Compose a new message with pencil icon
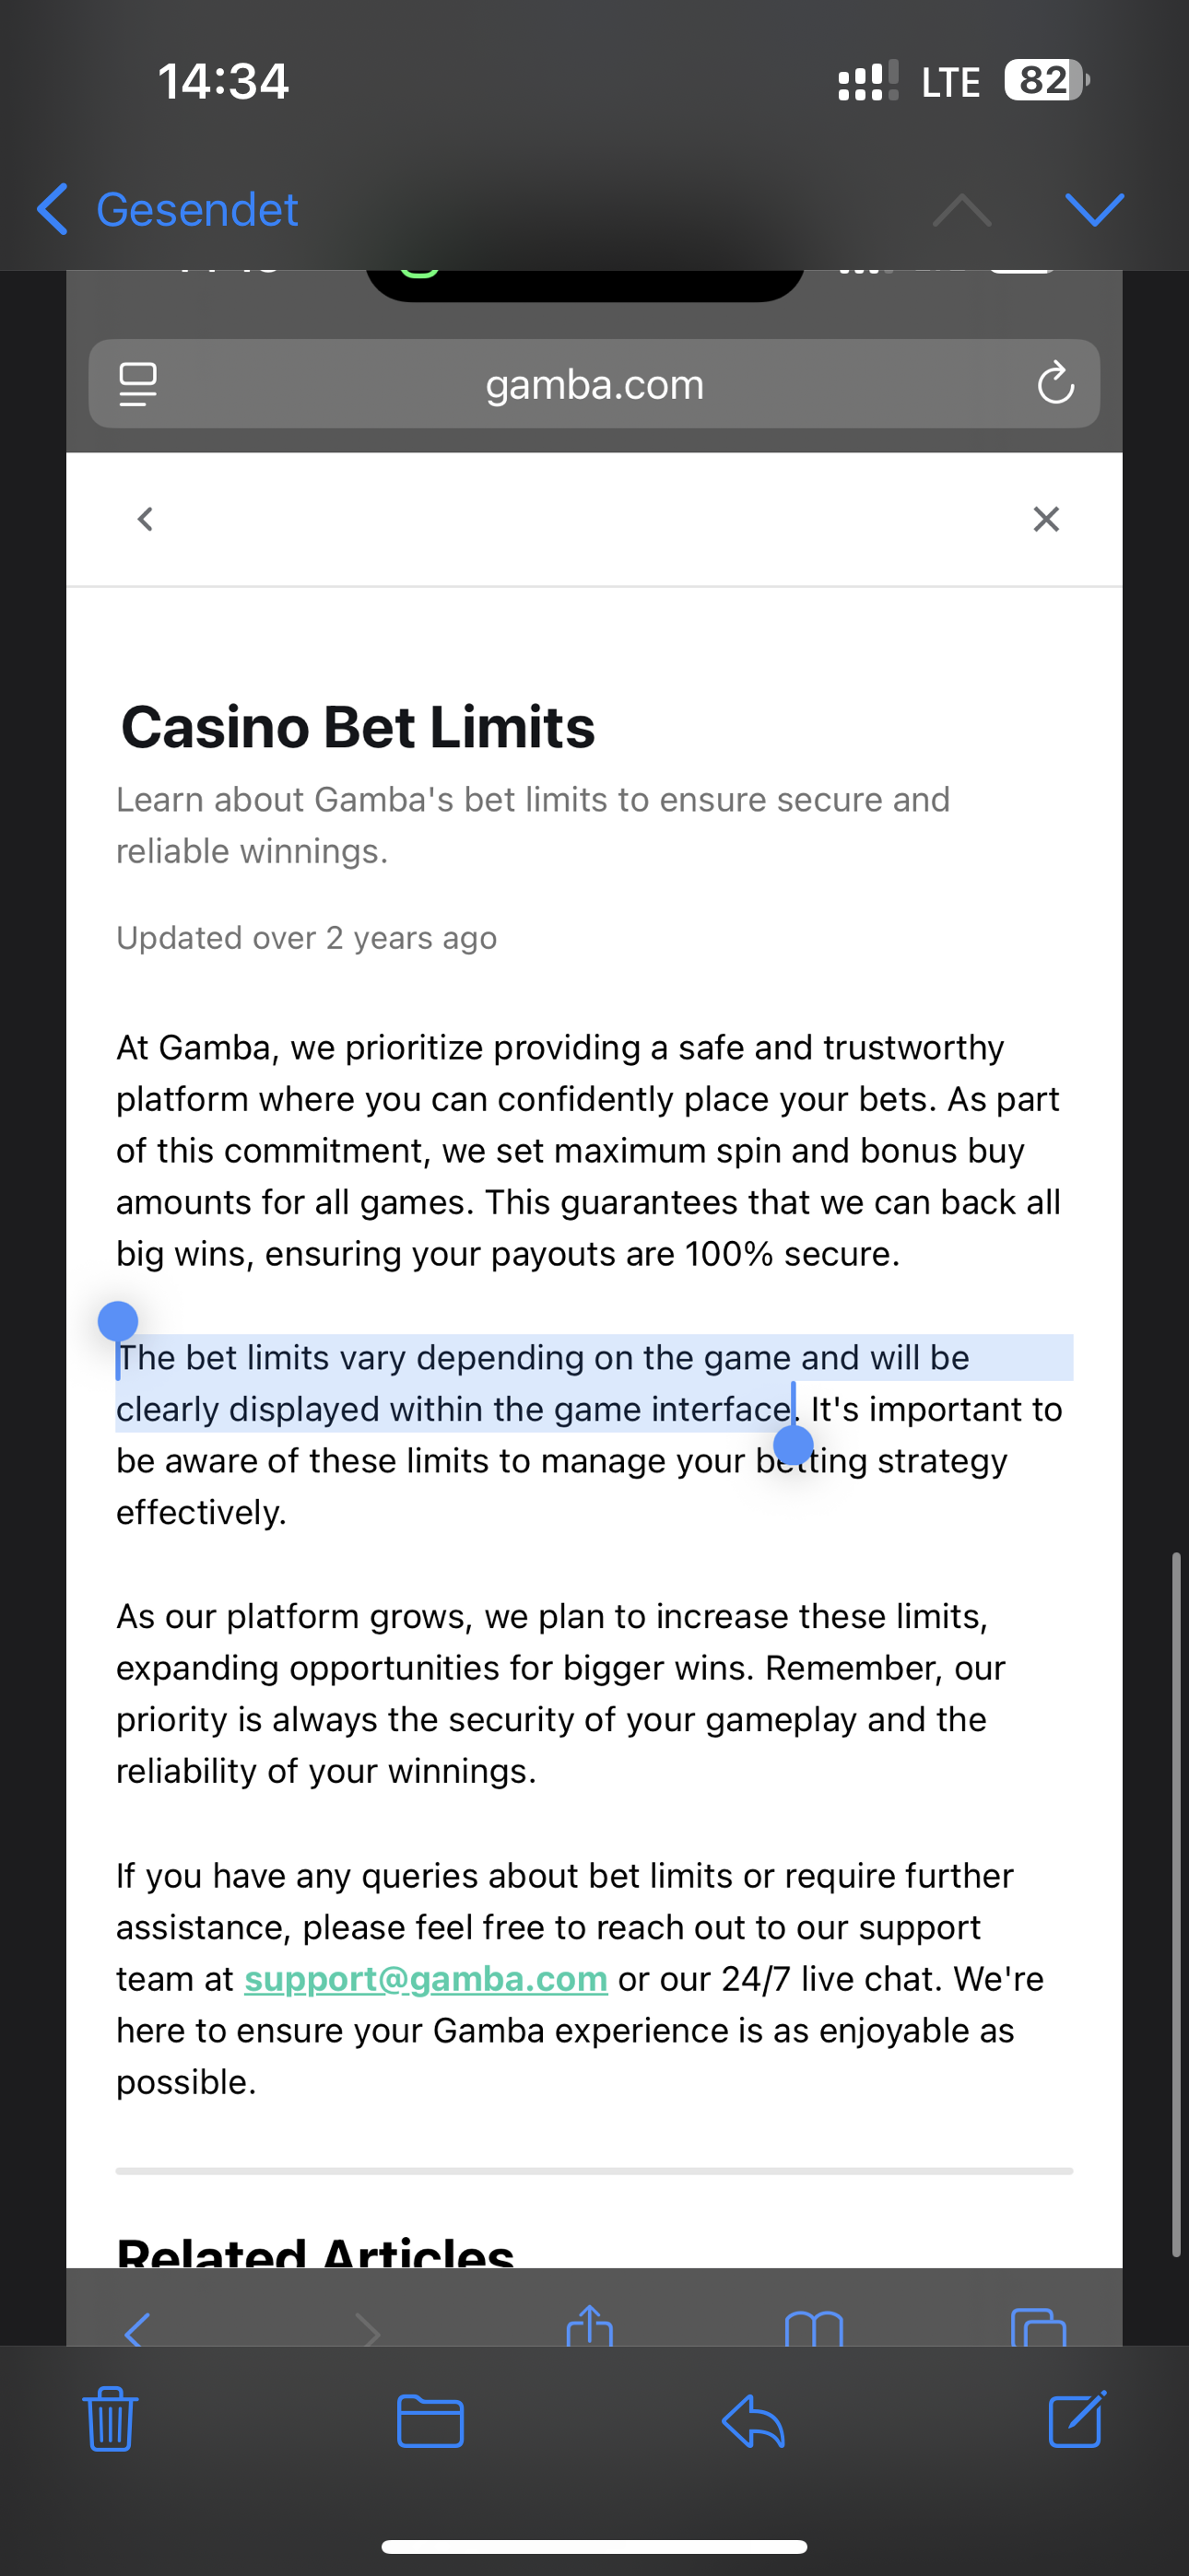This screenshot has width=1189, height=2576. click(1077, 2420)
